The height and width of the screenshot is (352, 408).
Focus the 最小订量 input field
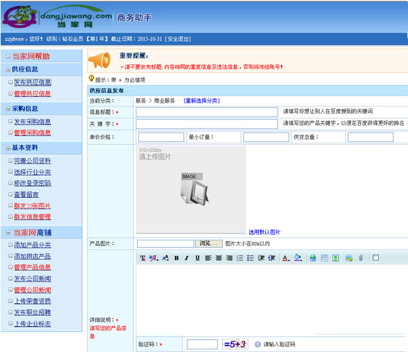[266, 137]
